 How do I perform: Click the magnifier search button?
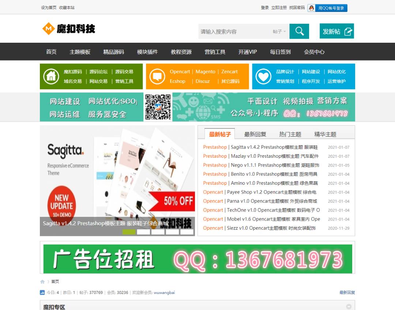coord(299,31)
